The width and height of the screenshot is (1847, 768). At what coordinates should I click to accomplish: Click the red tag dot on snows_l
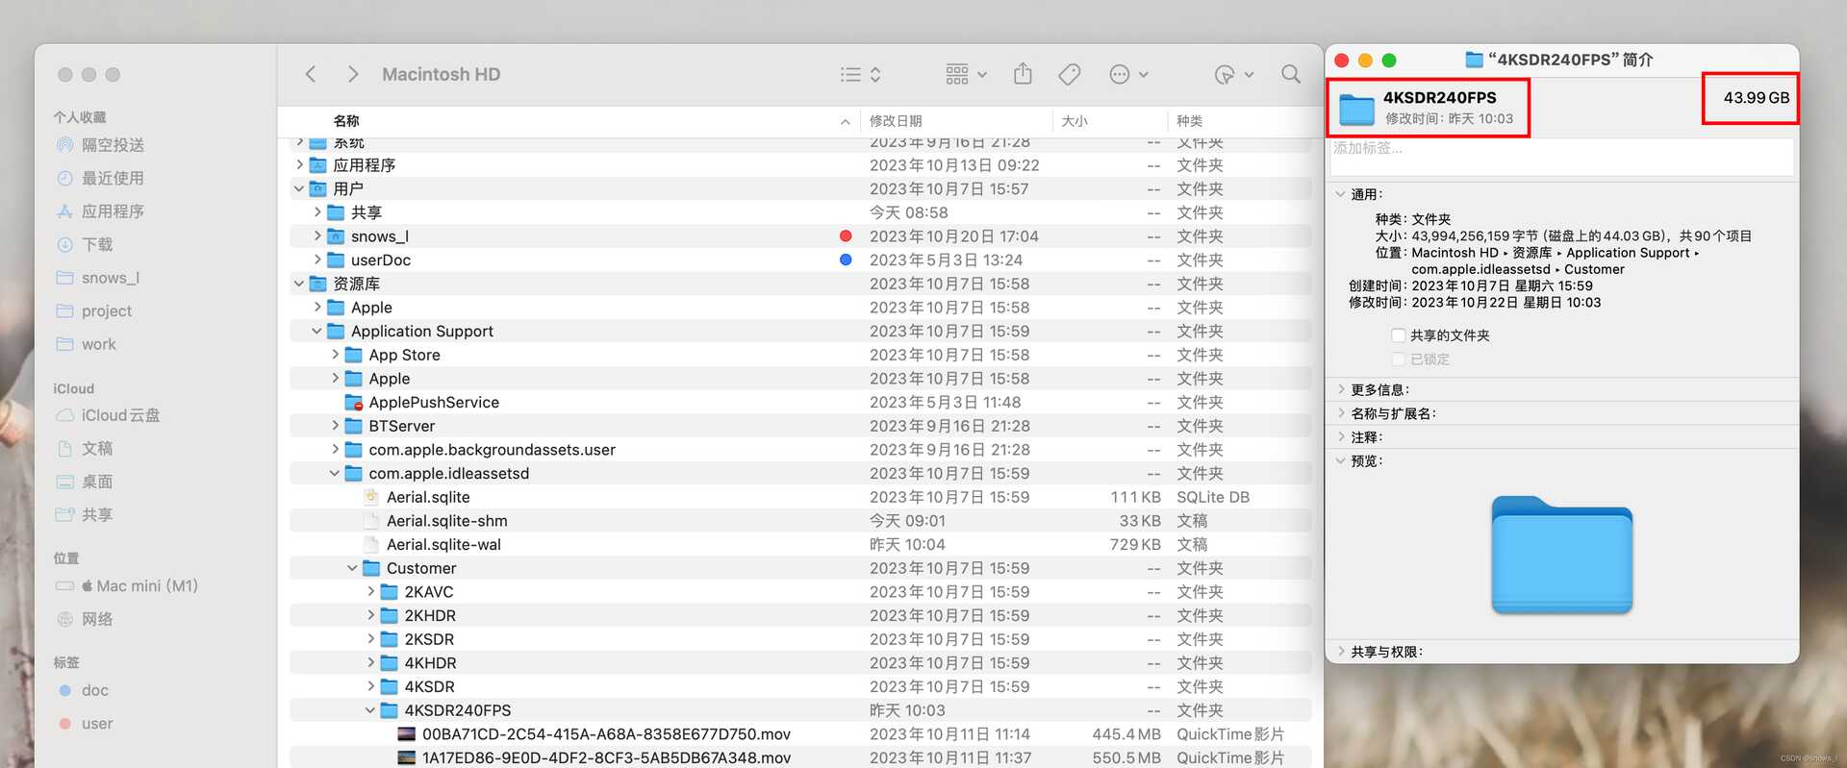[846, 236]
